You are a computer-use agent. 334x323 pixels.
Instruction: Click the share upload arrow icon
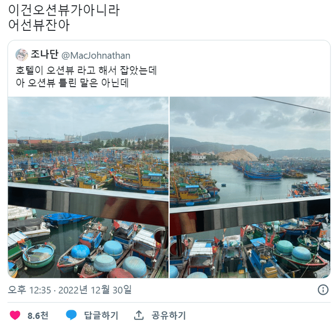[x=139, y=315]
